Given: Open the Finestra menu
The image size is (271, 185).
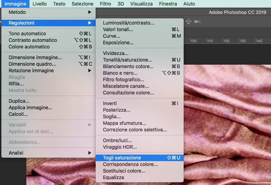Looking at the screenshot, I should click(x=168, y=4).
